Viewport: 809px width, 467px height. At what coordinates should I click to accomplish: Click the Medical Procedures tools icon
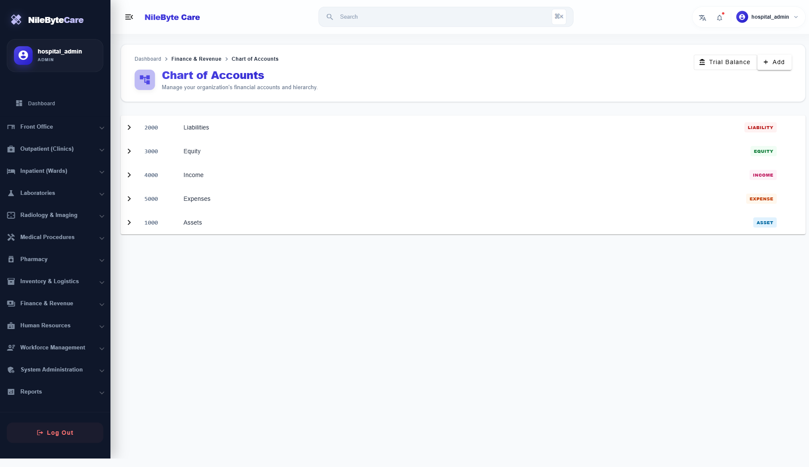(11, 237)
